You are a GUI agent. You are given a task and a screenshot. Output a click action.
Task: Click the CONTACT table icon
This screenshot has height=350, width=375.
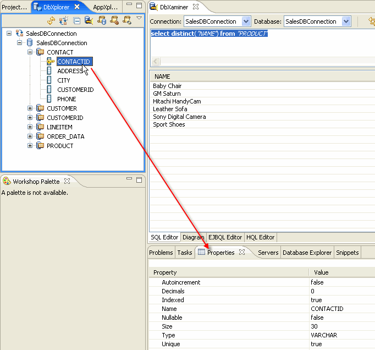(40, 52)
